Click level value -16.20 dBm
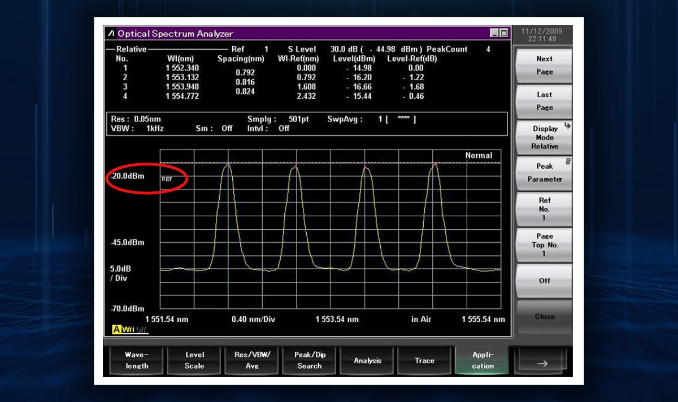The image size is (678, 402). [359, 77]
